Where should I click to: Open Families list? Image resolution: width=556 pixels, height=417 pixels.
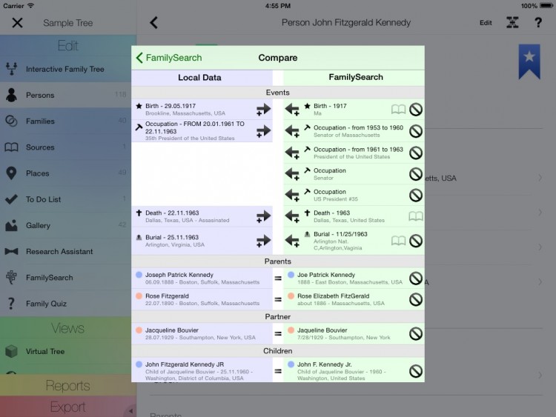point(68,121)
